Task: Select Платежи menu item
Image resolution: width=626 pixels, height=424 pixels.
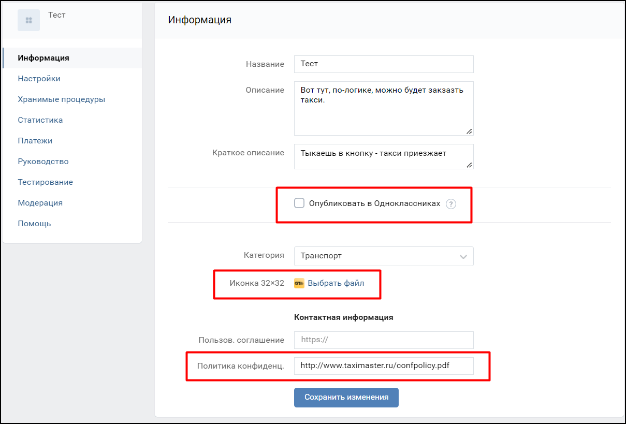Action: [x=35, y=141]
